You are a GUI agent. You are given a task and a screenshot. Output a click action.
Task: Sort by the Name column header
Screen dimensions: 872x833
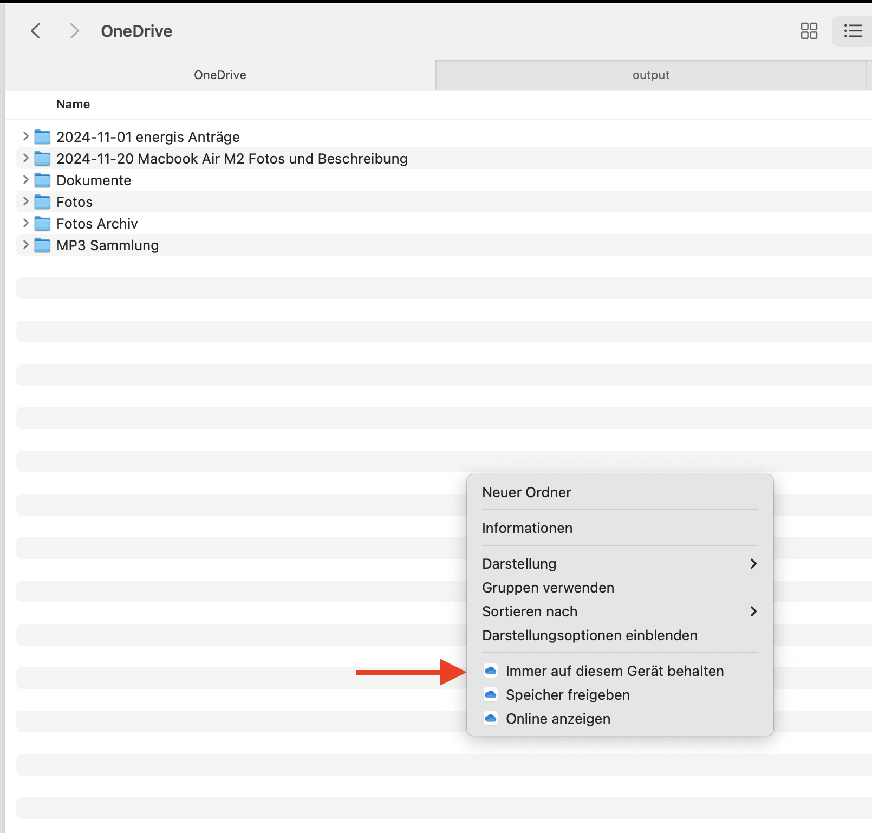click(x=73, y=104)
